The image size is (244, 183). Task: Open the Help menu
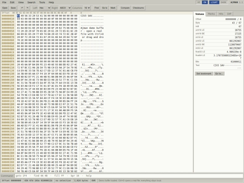click(51, 2)
